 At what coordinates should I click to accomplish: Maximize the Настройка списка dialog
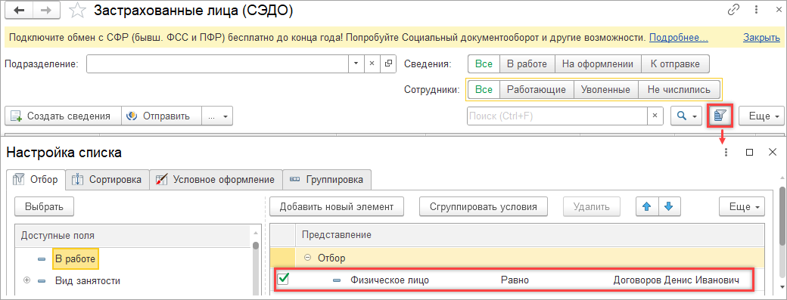point(749,152)
